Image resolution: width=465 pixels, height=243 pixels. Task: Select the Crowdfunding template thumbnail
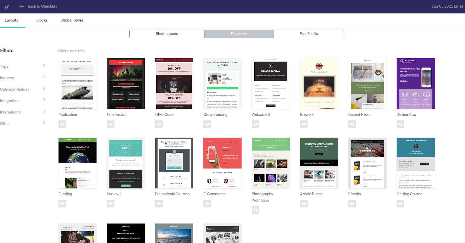click(223, 84)
